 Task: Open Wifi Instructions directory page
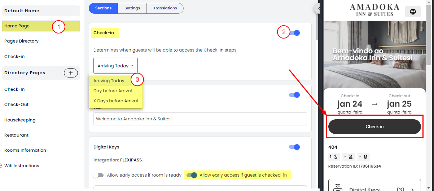pos(22,166)
